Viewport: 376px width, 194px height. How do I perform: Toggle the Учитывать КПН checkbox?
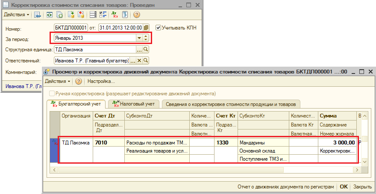tap(159, 28)
